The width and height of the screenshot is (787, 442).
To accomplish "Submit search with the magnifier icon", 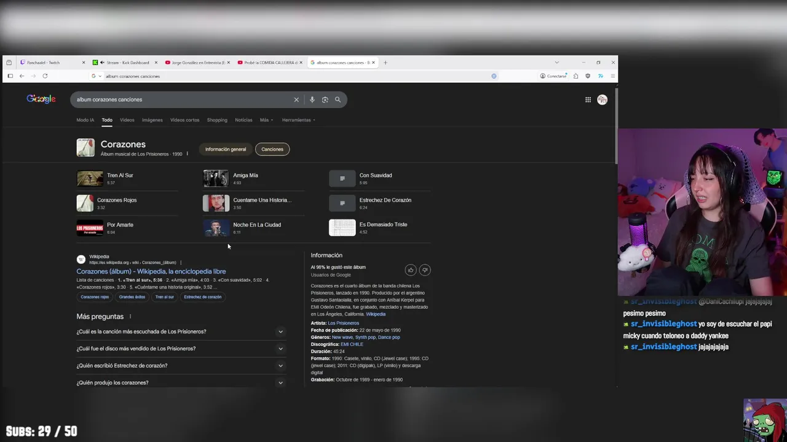I will [x=338, y=99].
